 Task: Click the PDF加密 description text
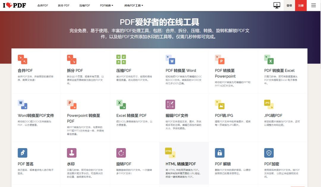click(282, 173)
